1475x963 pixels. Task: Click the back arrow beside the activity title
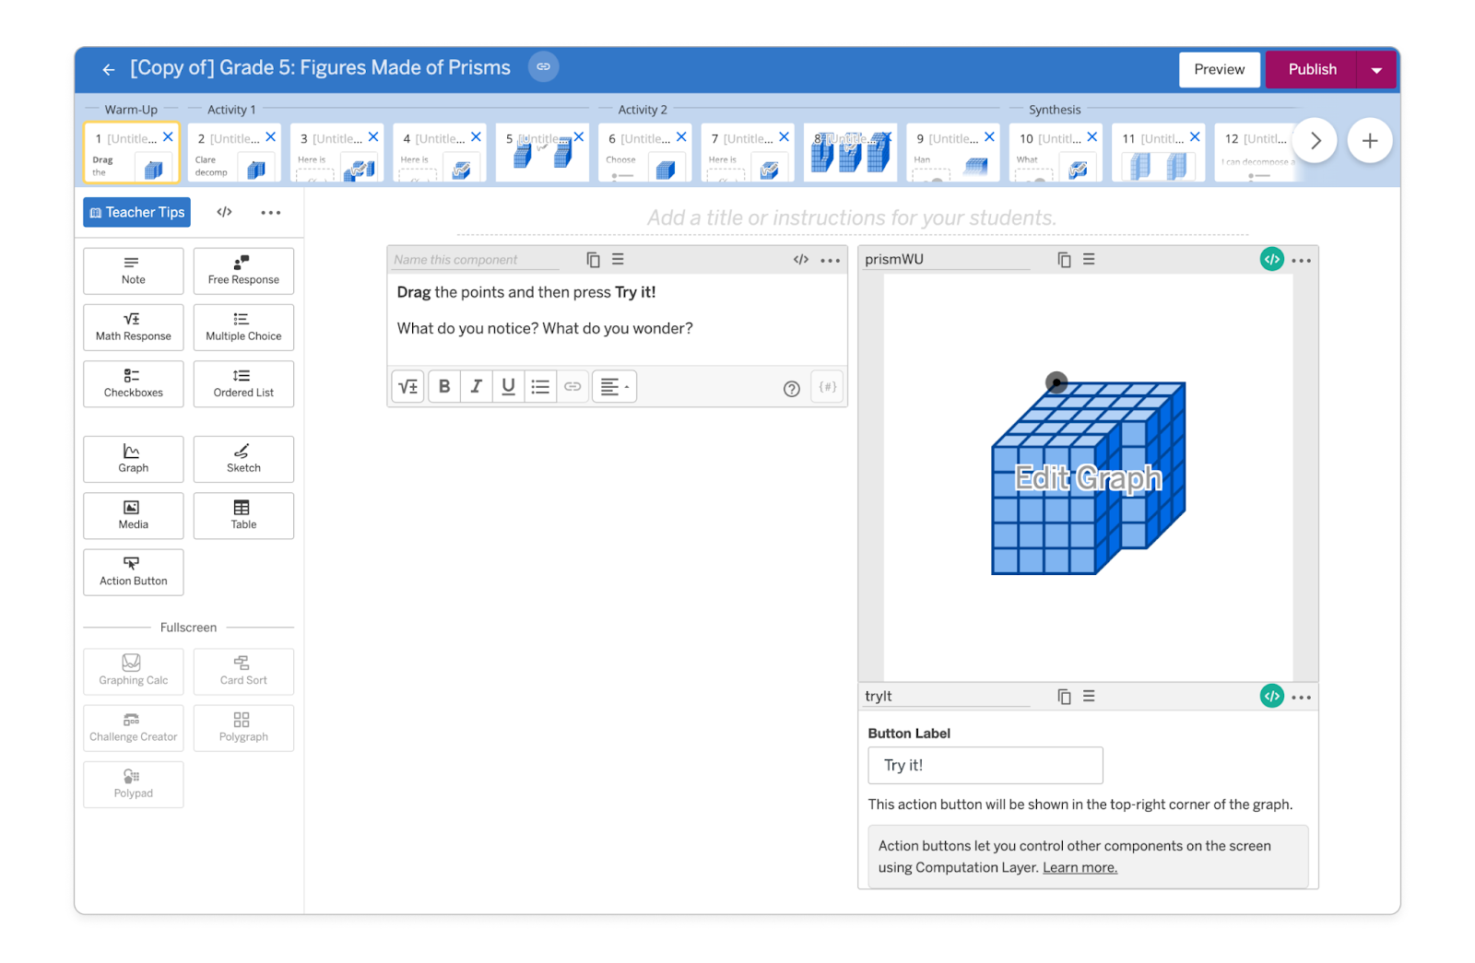coord(109,69)
